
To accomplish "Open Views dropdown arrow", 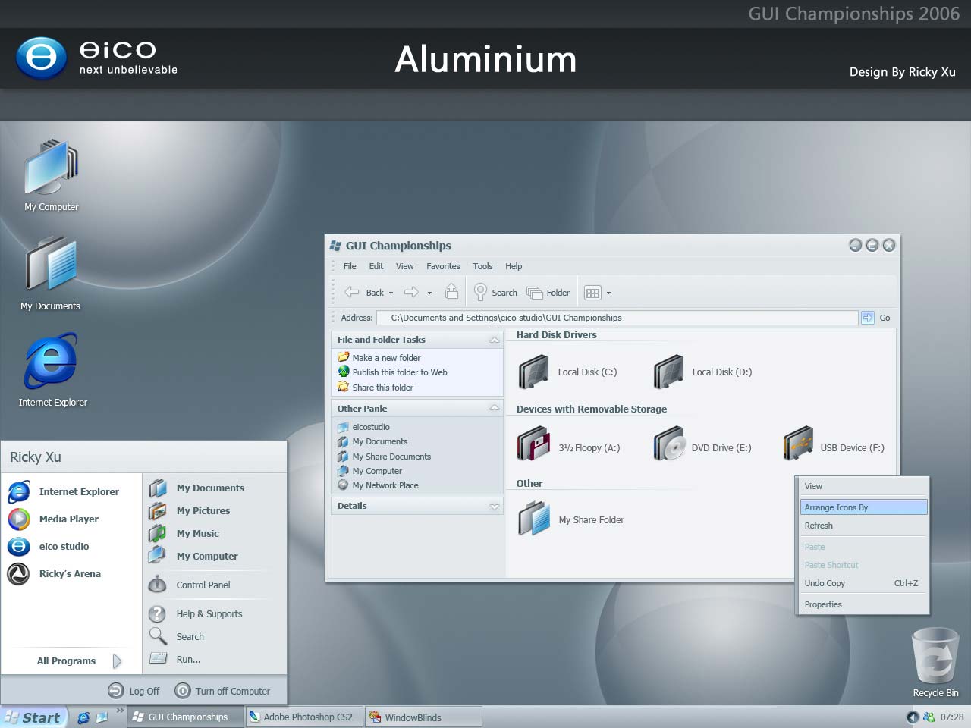I will [608, 293].
